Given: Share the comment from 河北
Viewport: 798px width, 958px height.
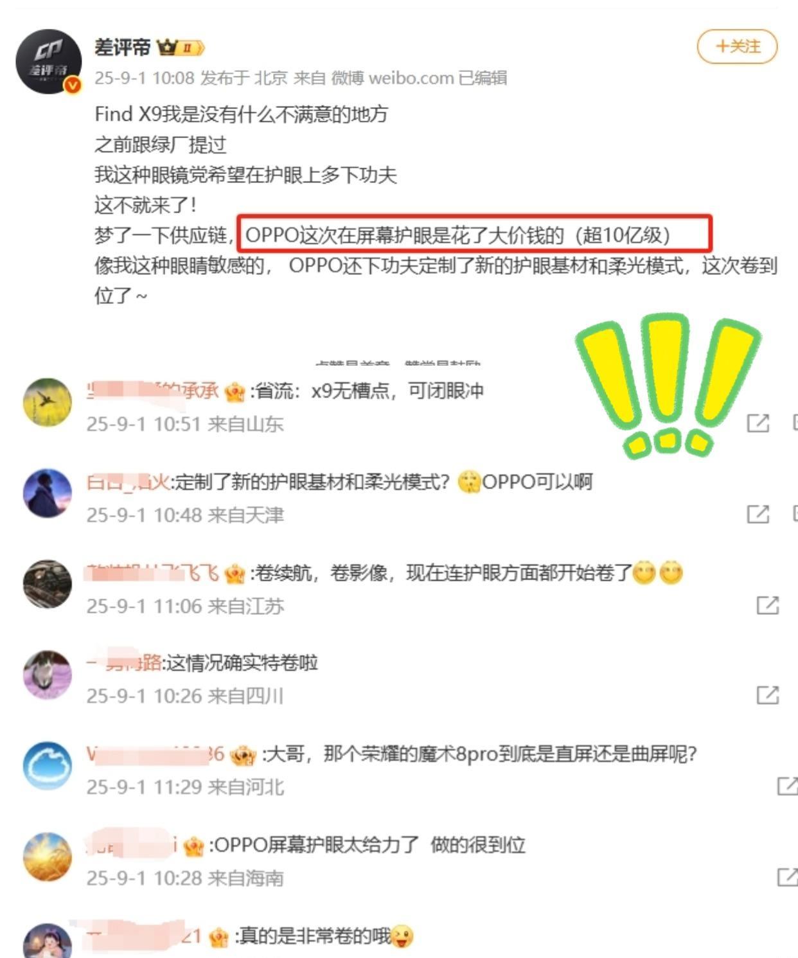Looking at the screenshot, I should (787, 786).
